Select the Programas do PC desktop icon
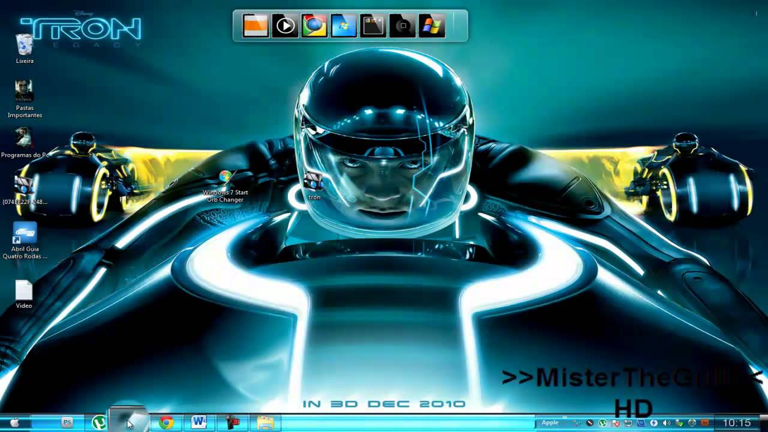The width and height of the screenshot is (768, 432). (x=24, y=142)
